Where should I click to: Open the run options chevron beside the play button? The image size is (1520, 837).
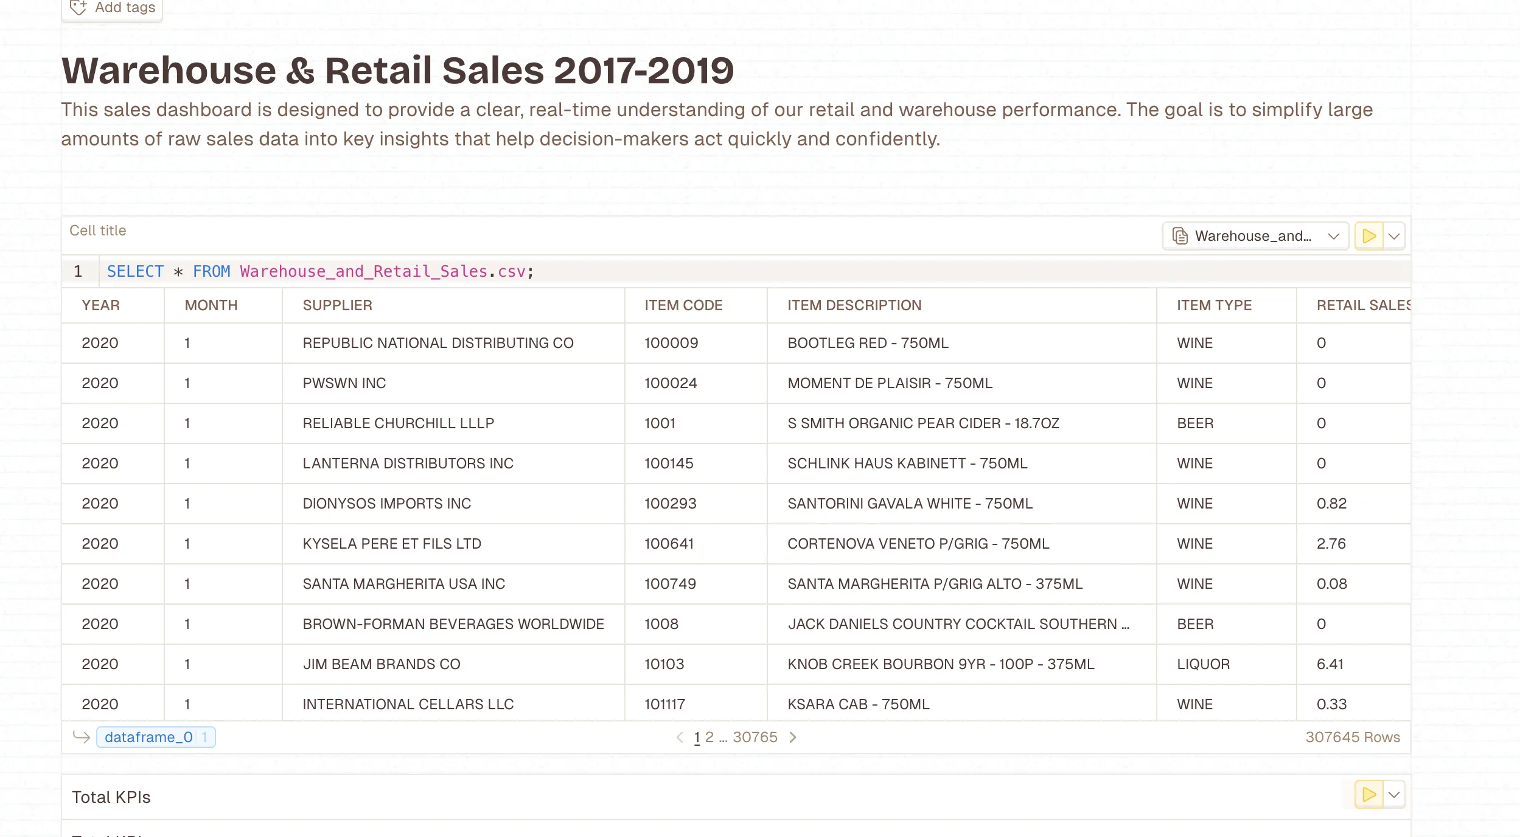(1393, 236)
